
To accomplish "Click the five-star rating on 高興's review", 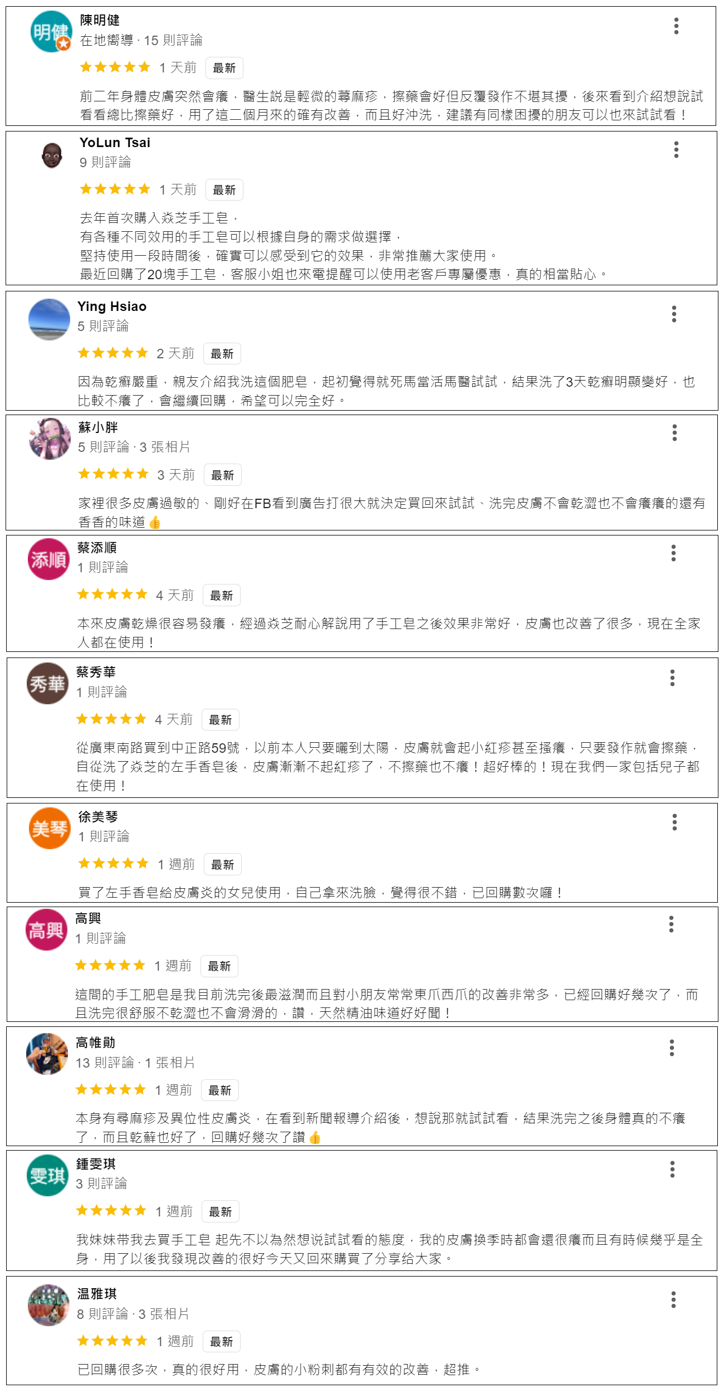I will pos(110,965).
